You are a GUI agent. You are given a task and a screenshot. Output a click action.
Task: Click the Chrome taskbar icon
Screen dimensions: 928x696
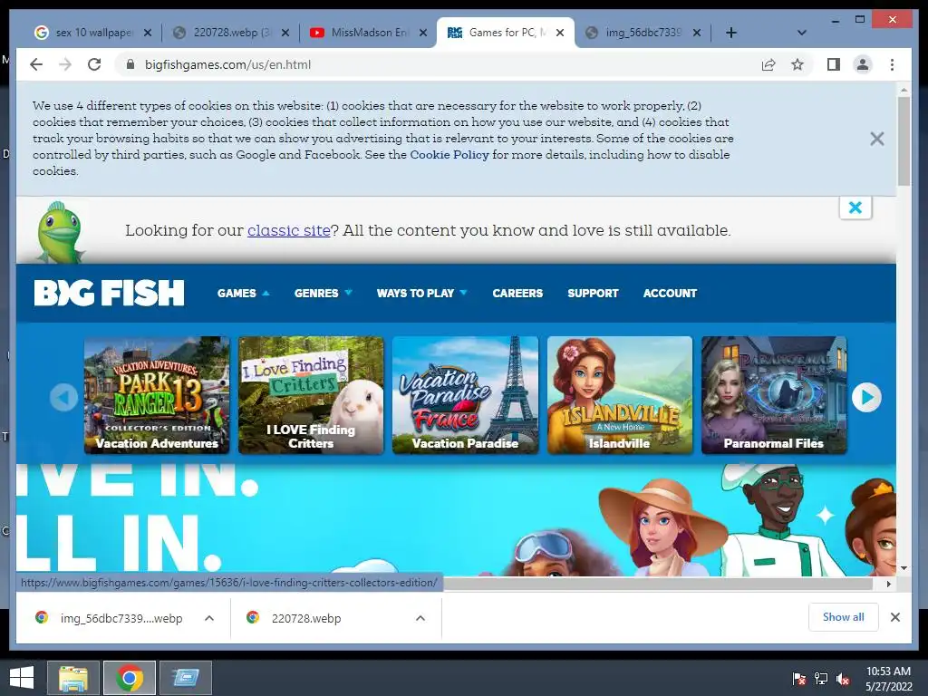pos(130,678)
